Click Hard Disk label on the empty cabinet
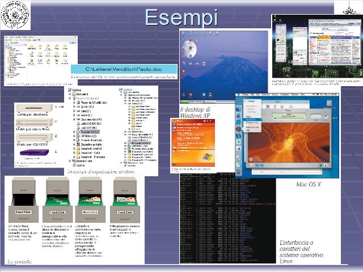The height and width of the screenshot is (272, 363). point(23,212)
